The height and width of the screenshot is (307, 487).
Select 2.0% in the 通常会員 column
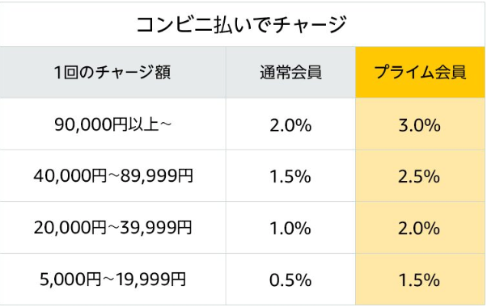pyautogui.click(x=290, y=125)
